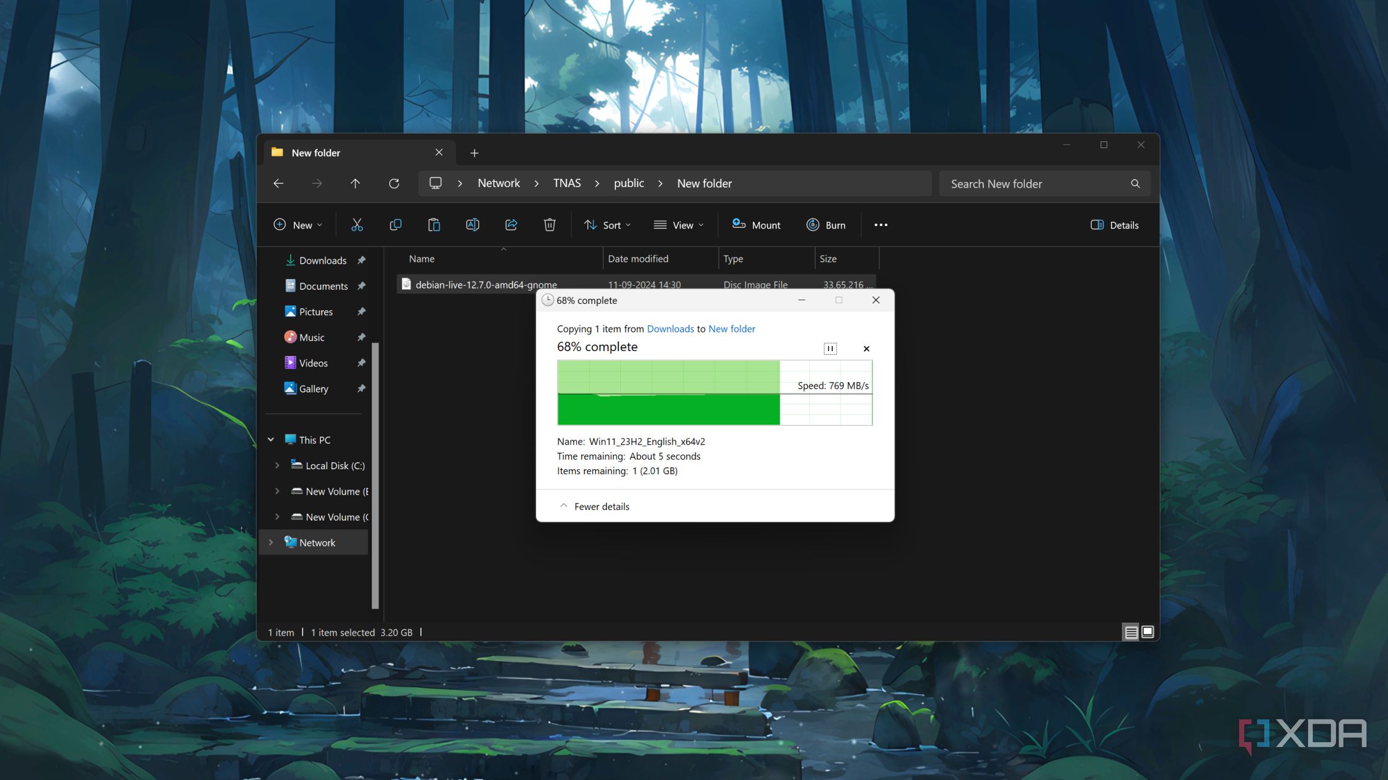Click public in address bar

629,183
